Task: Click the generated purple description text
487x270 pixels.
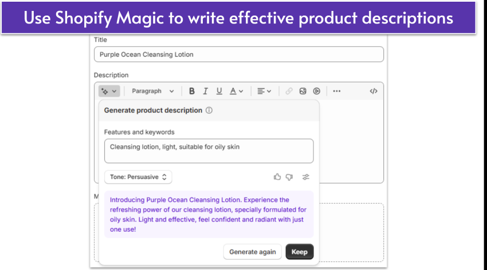Action: (209, 215)
